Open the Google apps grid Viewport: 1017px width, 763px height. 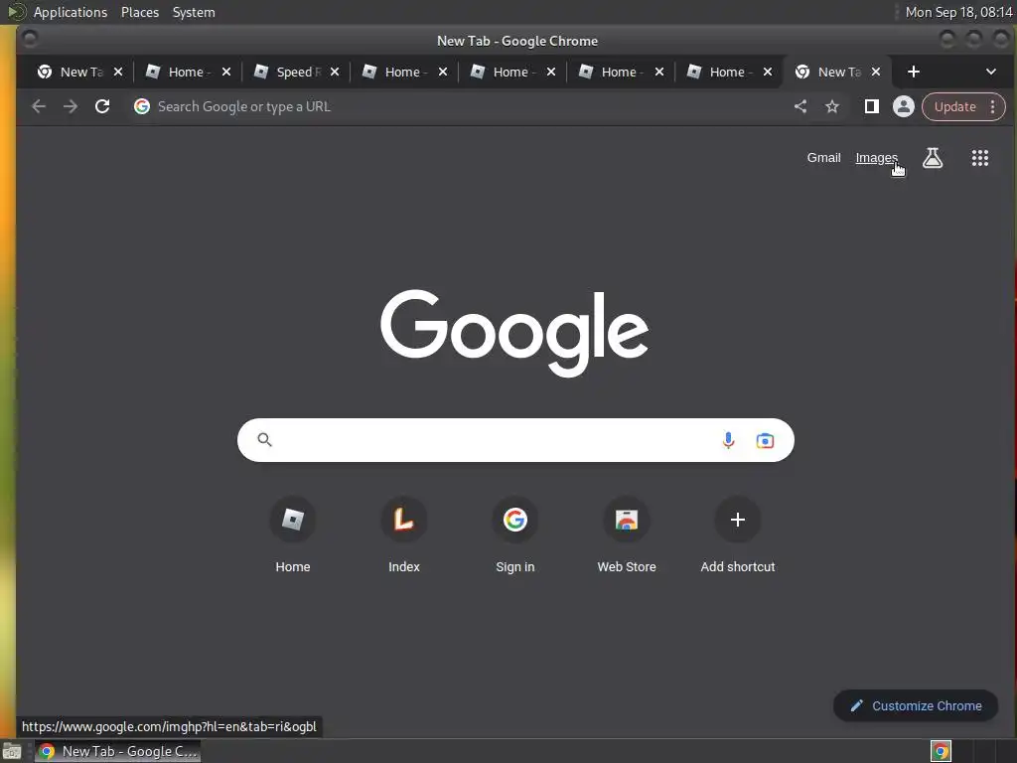tap(980, 158)
